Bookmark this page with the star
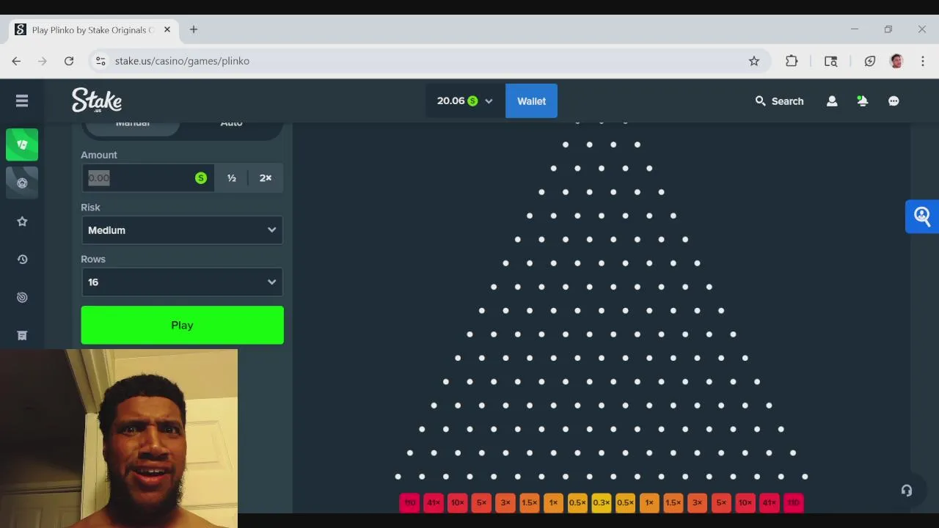 pos(754,61)
